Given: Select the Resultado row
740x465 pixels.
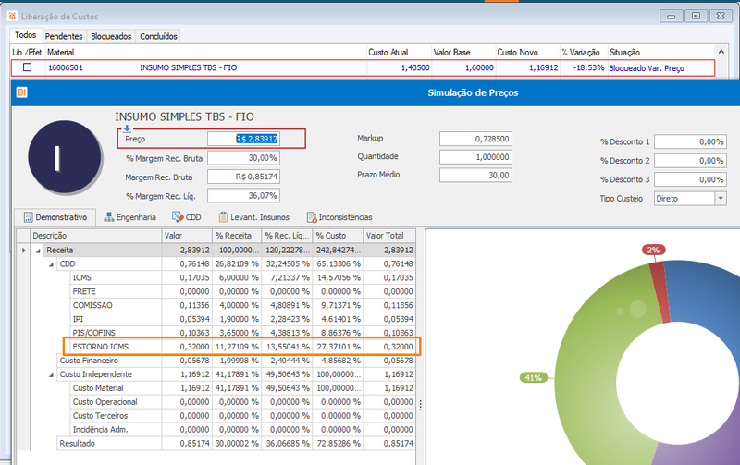Looking at the screenshot, I should pos(236,444).
